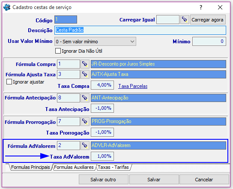Click Salvar to save the record
This screenshot has height=189, width=233.
click(154, 180)
